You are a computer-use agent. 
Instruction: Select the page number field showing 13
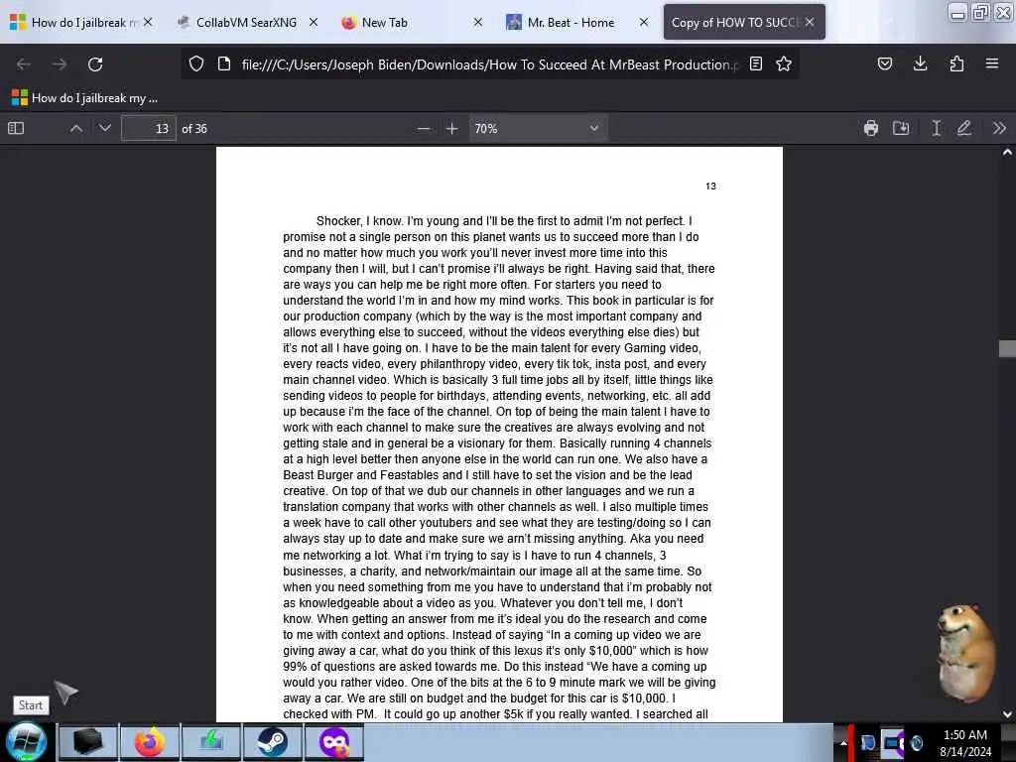[149, 128]
